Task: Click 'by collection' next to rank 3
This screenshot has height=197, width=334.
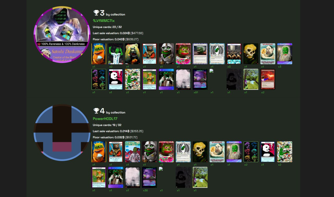Action: (x=116, y=14)
